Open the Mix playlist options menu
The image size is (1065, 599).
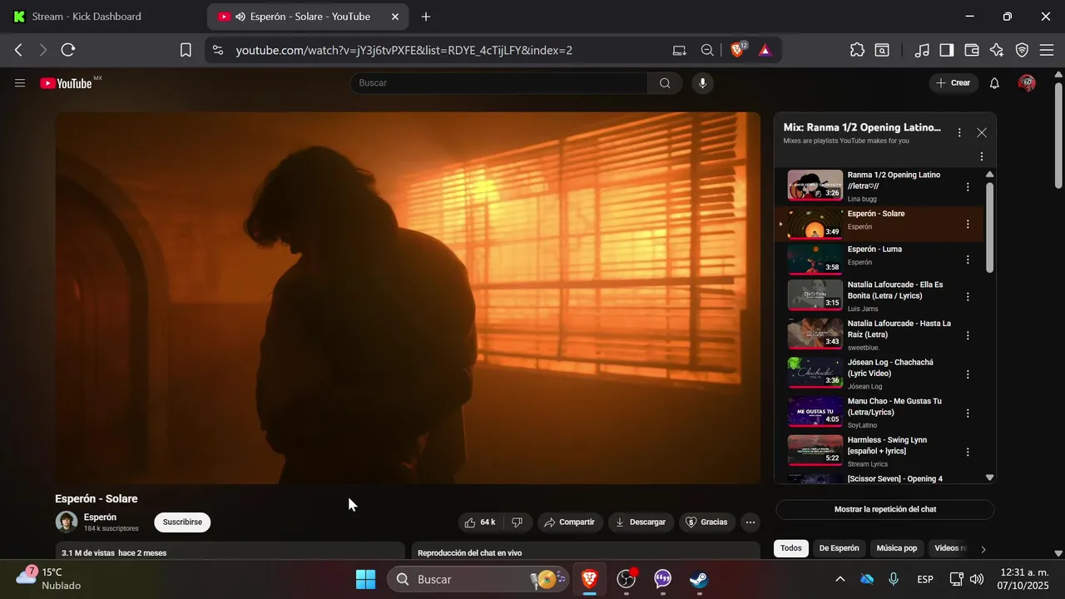(959, 132)
